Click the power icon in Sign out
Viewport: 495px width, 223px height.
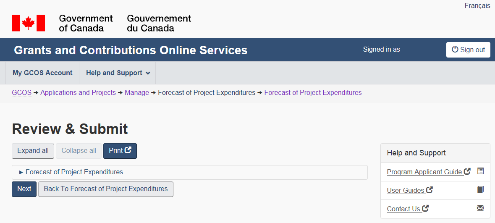click(x=455, y=50)
